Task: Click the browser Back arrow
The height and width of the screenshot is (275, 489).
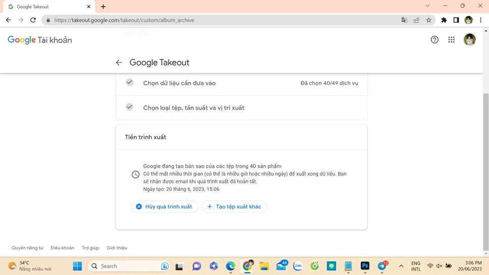Action: pos(9,20)
